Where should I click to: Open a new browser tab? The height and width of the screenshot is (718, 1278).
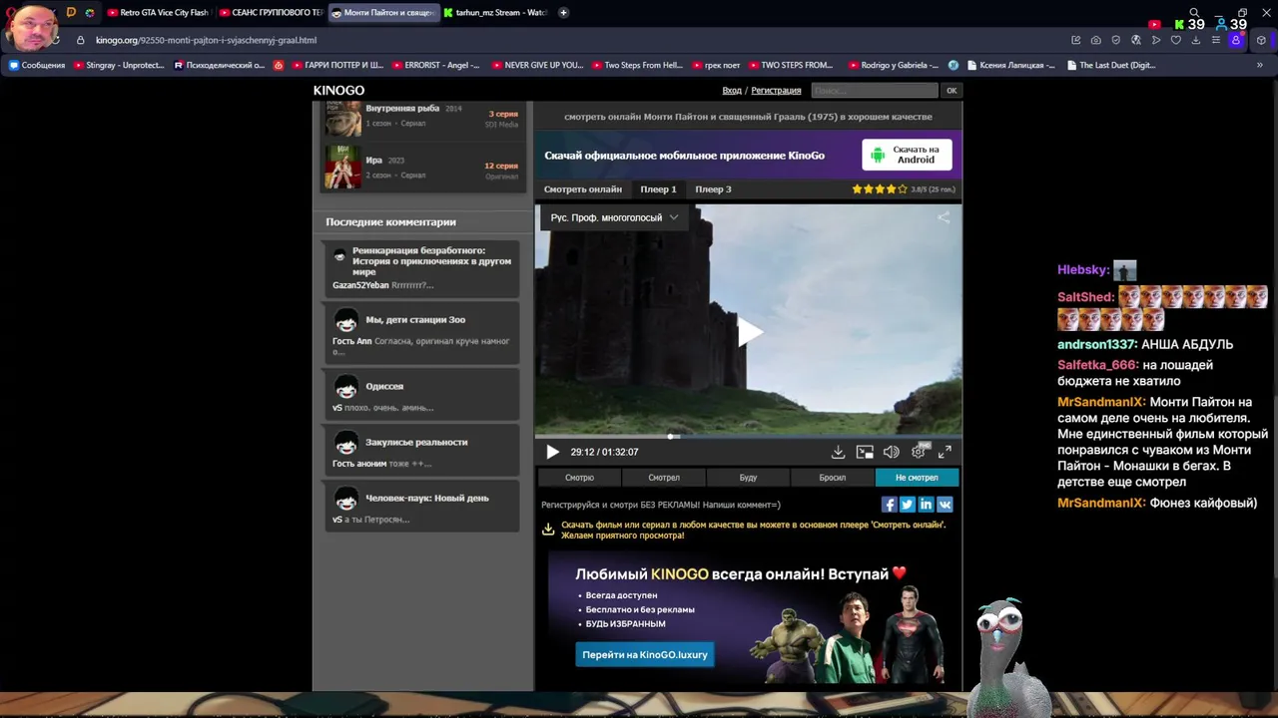tap(563, 13)
